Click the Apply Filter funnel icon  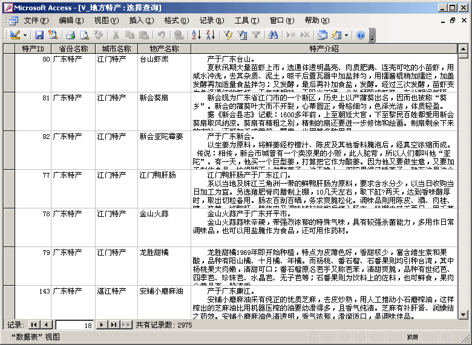click(x=256, y=35)
